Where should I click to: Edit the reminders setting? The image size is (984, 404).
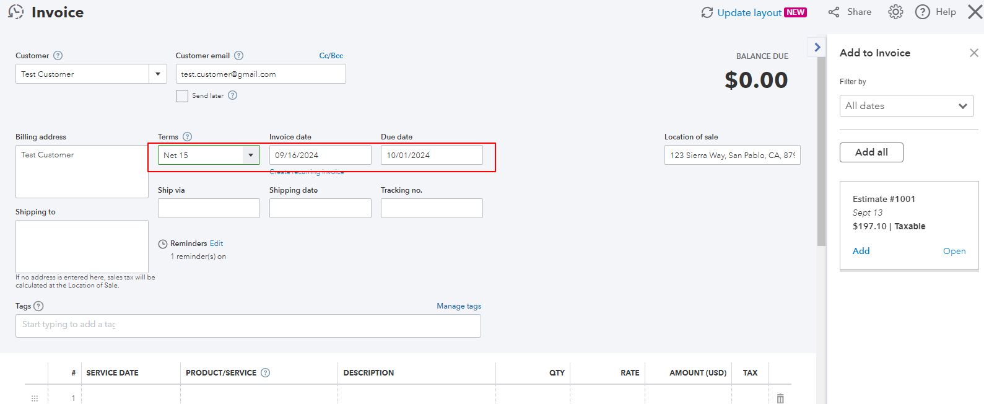click(216, 244)
